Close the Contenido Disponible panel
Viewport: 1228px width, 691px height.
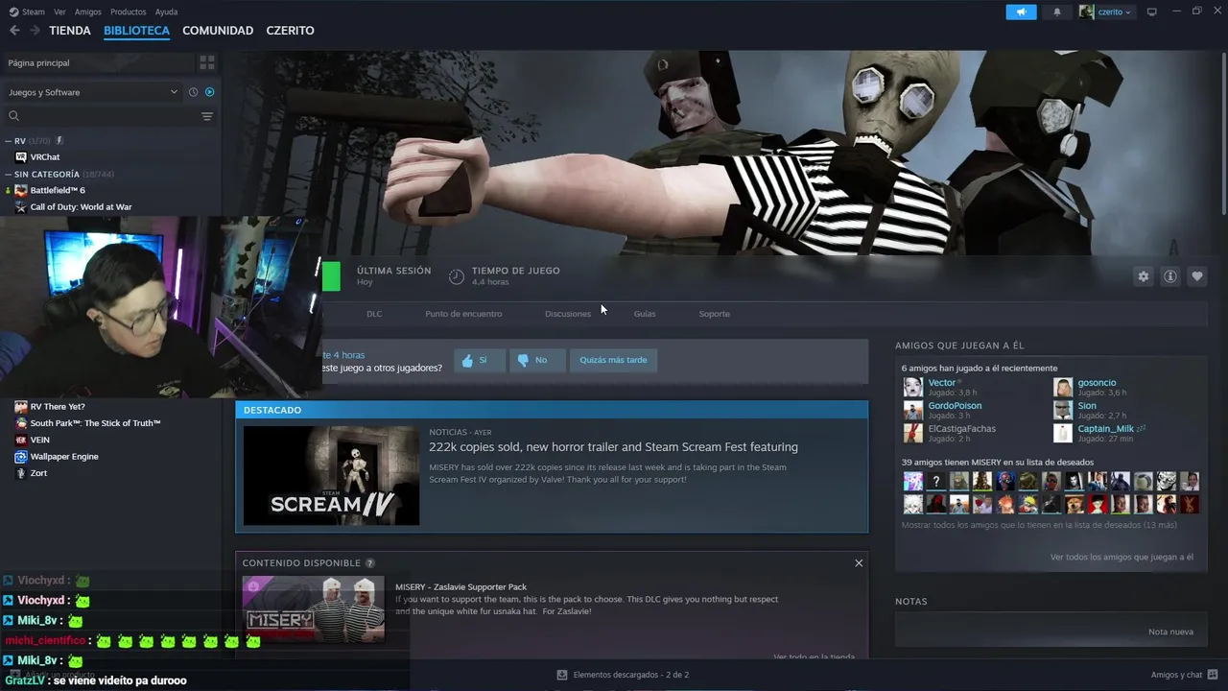click(859, 563)
